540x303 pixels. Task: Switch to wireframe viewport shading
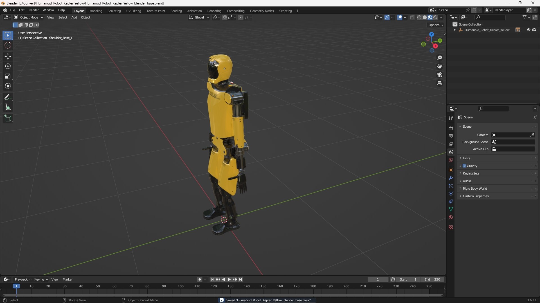(x=419, y=17)
